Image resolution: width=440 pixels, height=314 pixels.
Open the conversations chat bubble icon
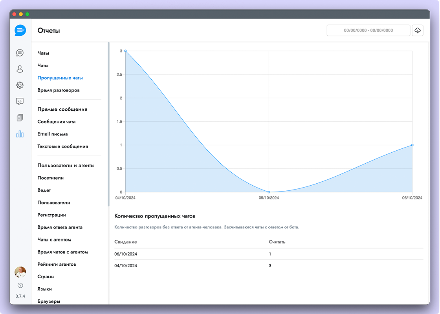click(20, 53)
